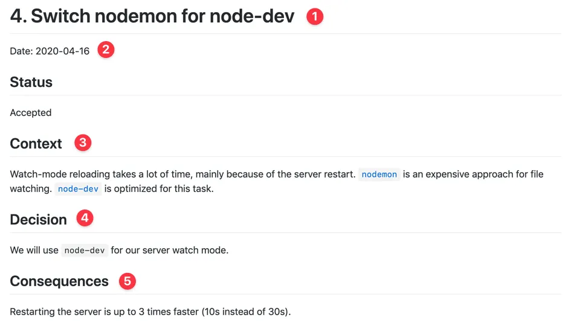
Task: Click red badge 4 next to Decision
Action: click(85, 219)
